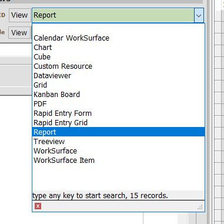Click the lower View button
This screenshot has height=224, width=224.
pos(19,32)
